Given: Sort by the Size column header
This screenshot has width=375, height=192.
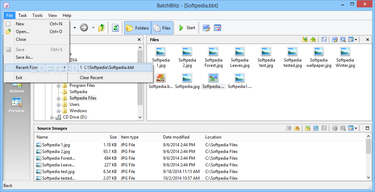Looking at the screenshot, I should pos(98,137).
